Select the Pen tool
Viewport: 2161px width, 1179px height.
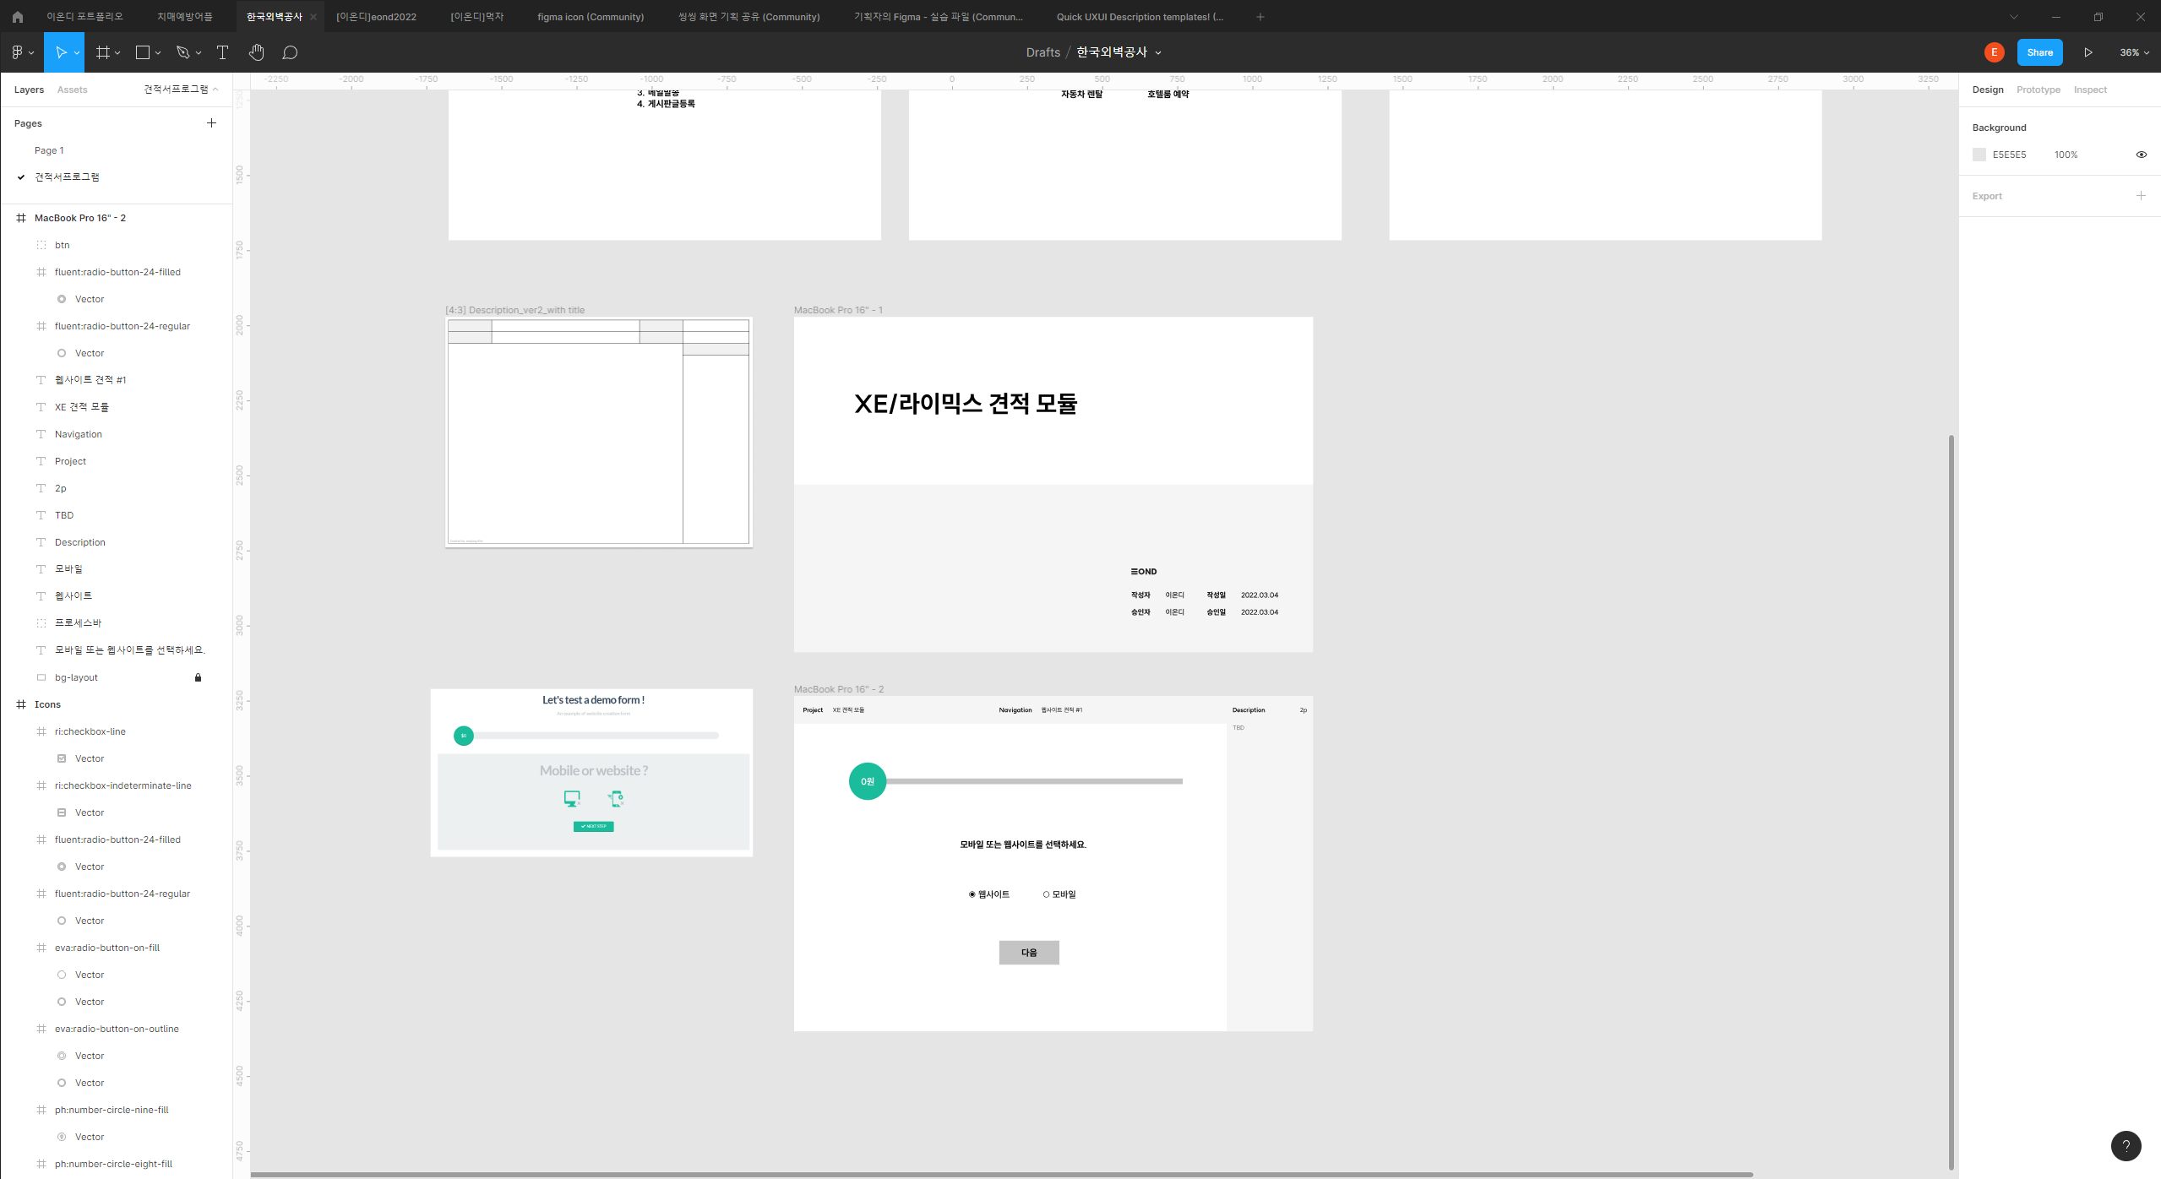tap(182, 52)
